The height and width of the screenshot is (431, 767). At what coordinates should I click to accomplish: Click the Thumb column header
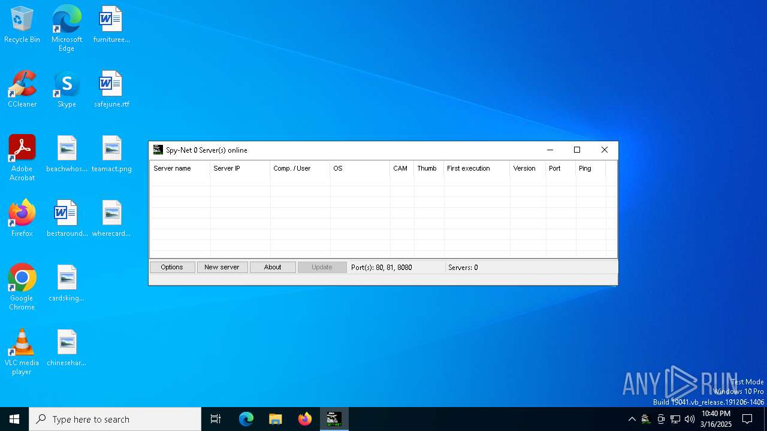point(428,168)
